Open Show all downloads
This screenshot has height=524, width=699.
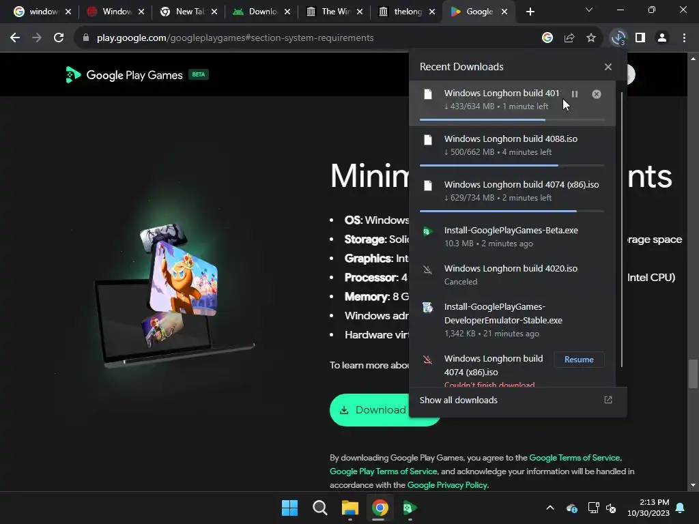[x=458, y=400]
